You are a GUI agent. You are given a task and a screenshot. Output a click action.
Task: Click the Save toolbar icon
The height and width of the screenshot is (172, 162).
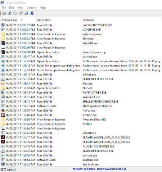4,13
